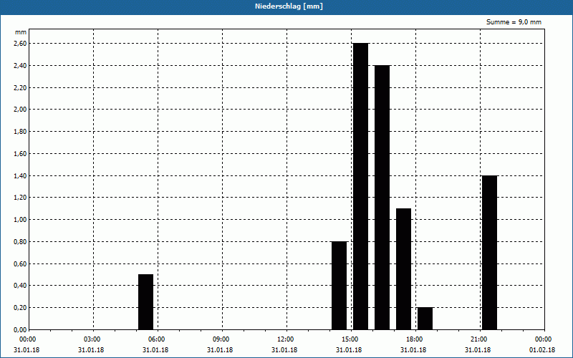The height and width of the screenshot is (358, 573).
Task: Click the 2,20 y-axis label
Action: tap(20, 87)
